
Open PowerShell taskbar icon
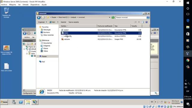[21, 102]
